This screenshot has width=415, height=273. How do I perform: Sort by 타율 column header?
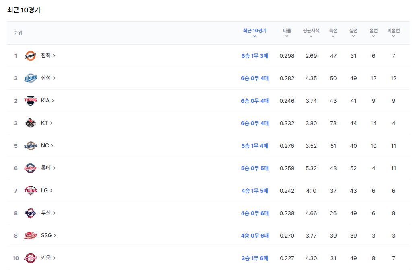[287, 33]
